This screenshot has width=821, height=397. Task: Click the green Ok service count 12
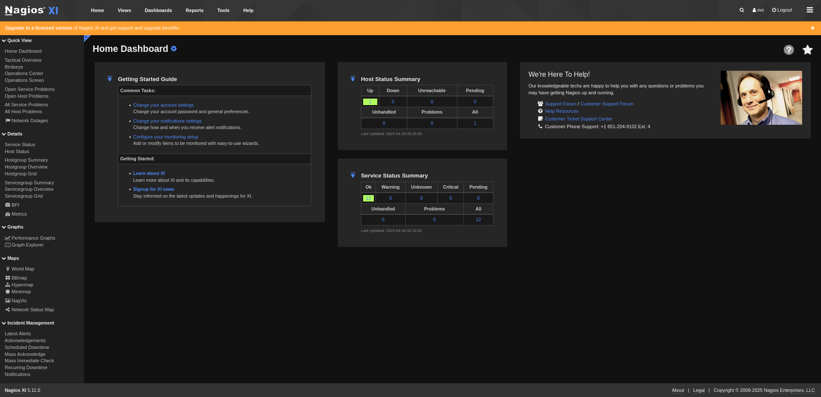(368, 198)
